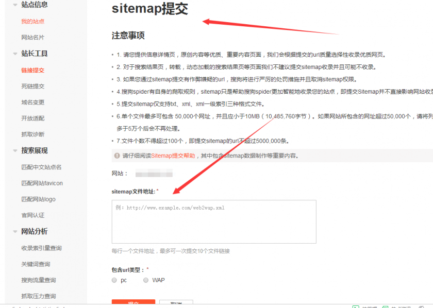The width and height of the screenshot is (433, 308).
Task: Collapse the 站点信息 sidebar section
Action: point(34,5)
